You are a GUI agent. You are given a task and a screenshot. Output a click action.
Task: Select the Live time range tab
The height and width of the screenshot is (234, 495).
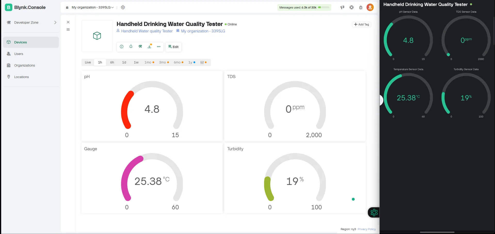88,62
